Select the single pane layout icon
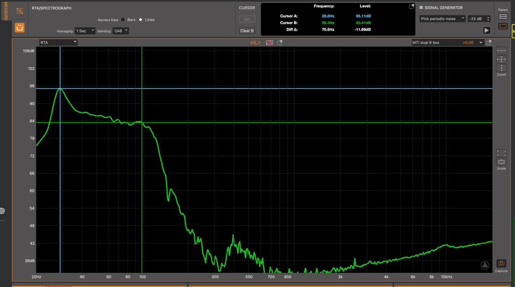Screen dimensions: 515x287 (x=503, y=26)
